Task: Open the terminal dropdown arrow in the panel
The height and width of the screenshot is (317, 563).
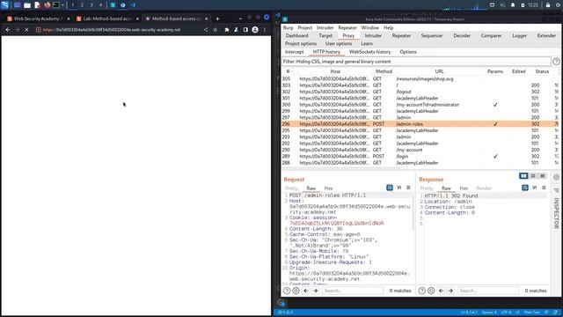Action: (x=62, y=5)
